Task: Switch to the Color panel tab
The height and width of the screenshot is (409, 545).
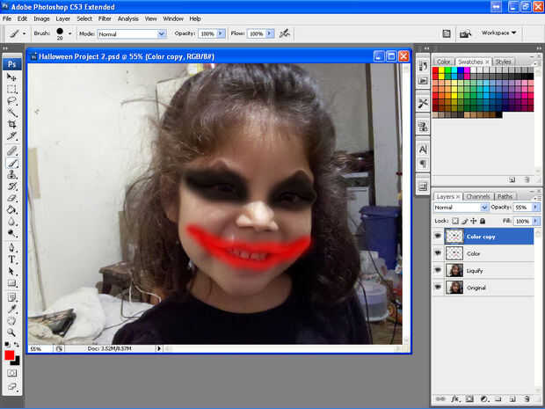Action: (444, 62)
